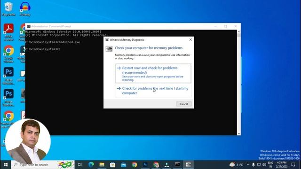
Task: Open the lower Adobe Photoshop desktop shortcut
Action: tap(8, 98)
